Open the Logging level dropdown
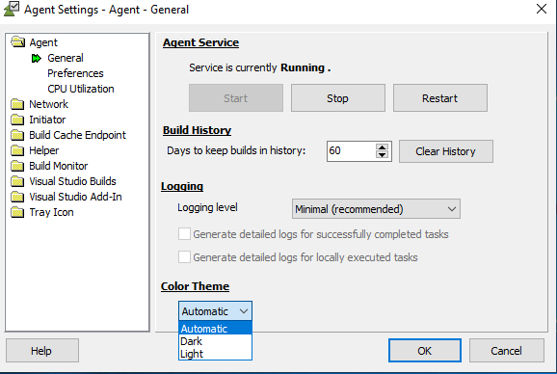557x374 pixels. [x=376, y=209]
